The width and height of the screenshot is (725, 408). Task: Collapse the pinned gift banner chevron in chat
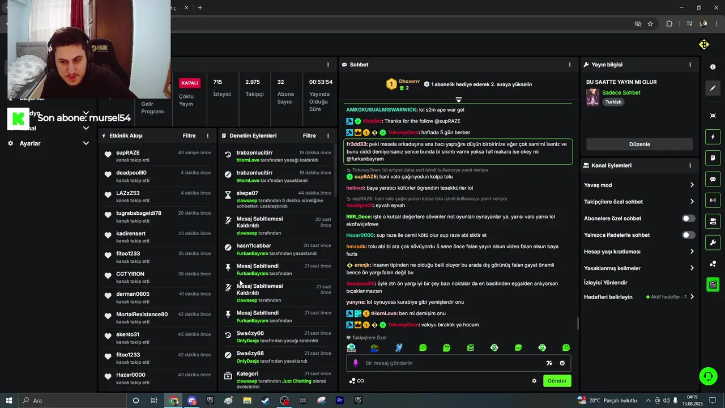(459, 100)
